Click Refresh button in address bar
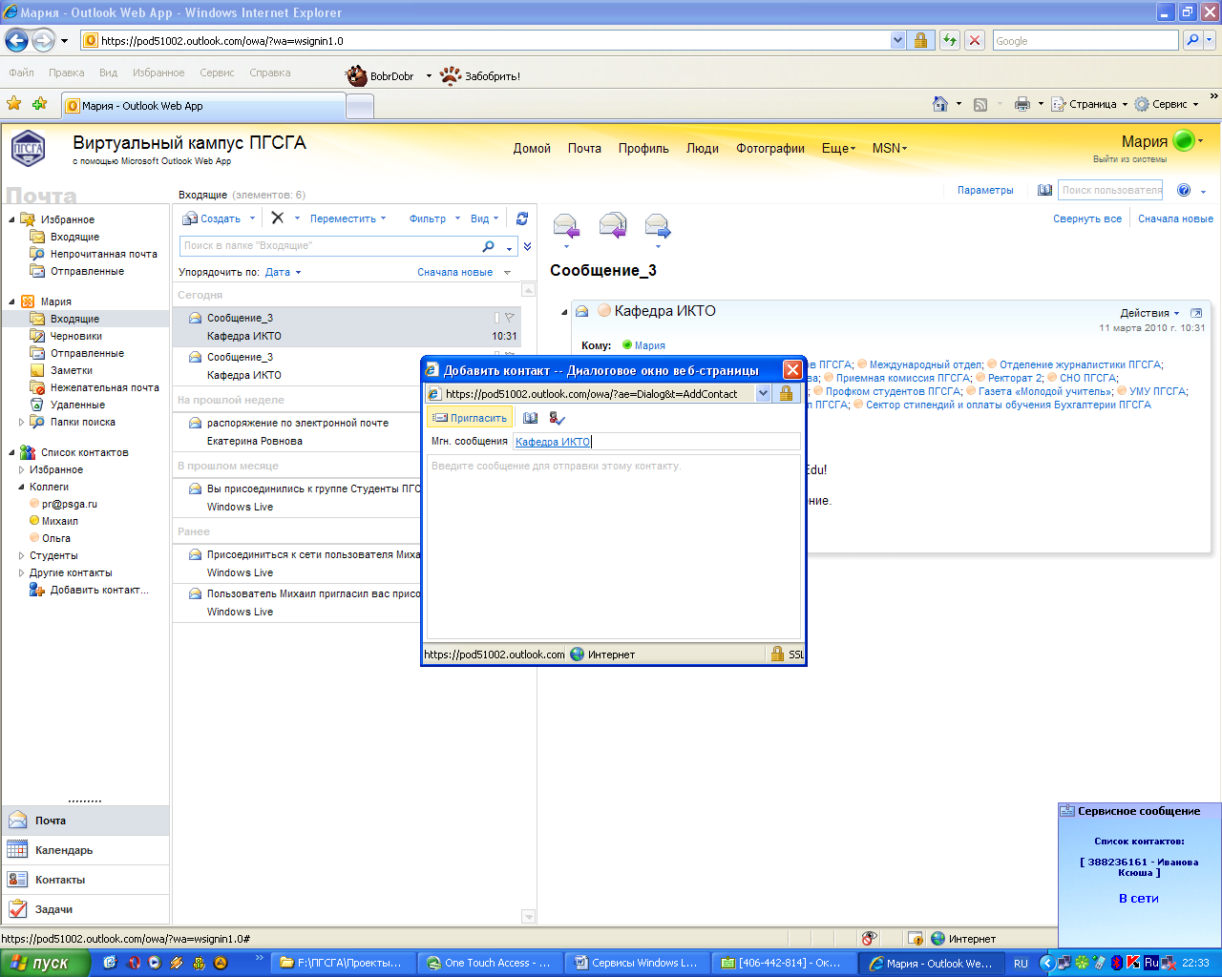The image size is (1222, 977). (949, 40)
